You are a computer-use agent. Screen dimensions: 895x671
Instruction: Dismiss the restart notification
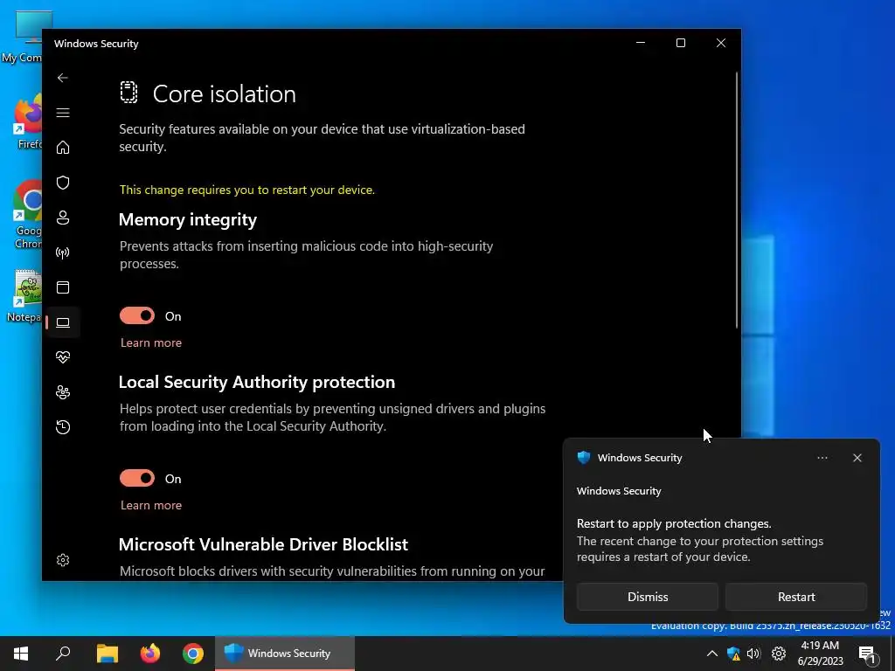click(x=648, y=597)
